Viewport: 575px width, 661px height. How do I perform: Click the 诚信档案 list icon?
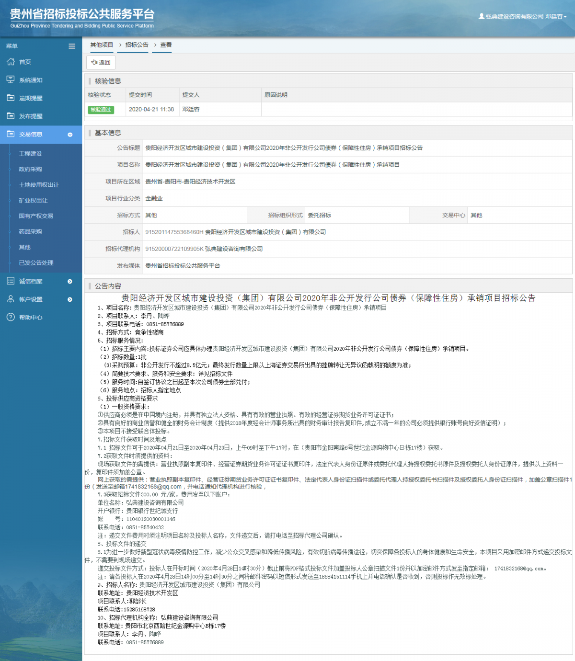tap(11, 281)
